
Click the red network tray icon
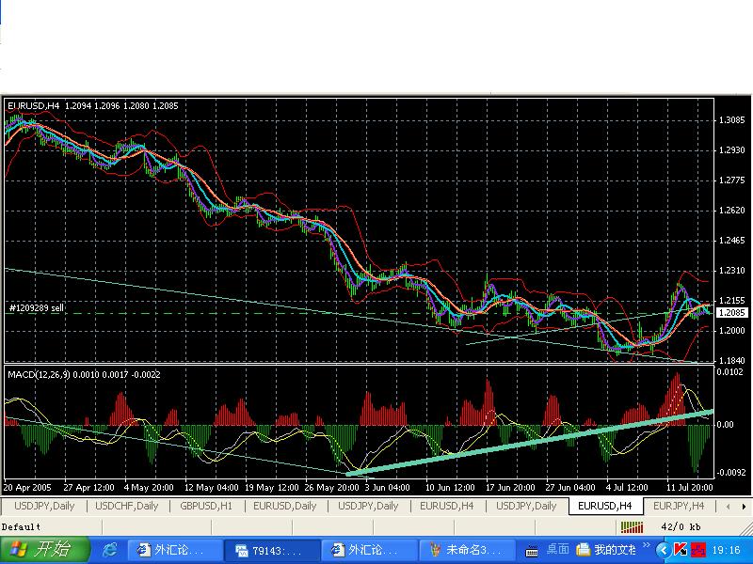point(698,550)
